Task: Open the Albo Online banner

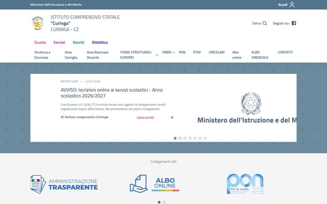Action: pos(154,184)
